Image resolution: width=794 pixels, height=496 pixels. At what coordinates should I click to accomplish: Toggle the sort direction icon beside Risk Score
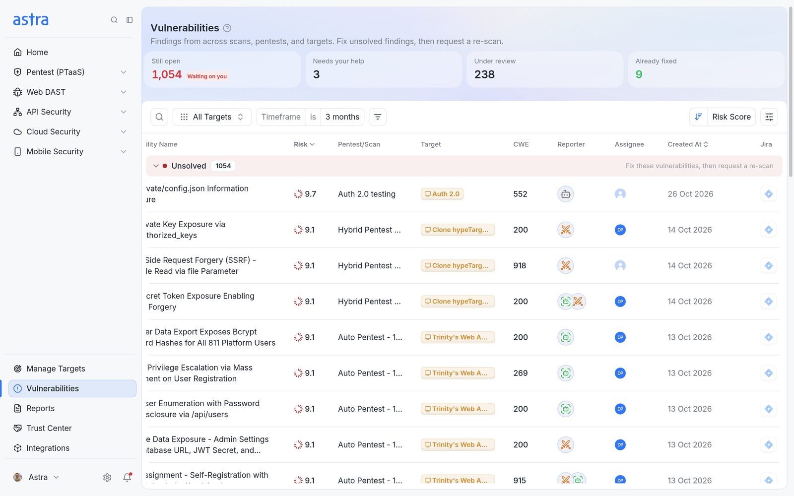(698, 117)
